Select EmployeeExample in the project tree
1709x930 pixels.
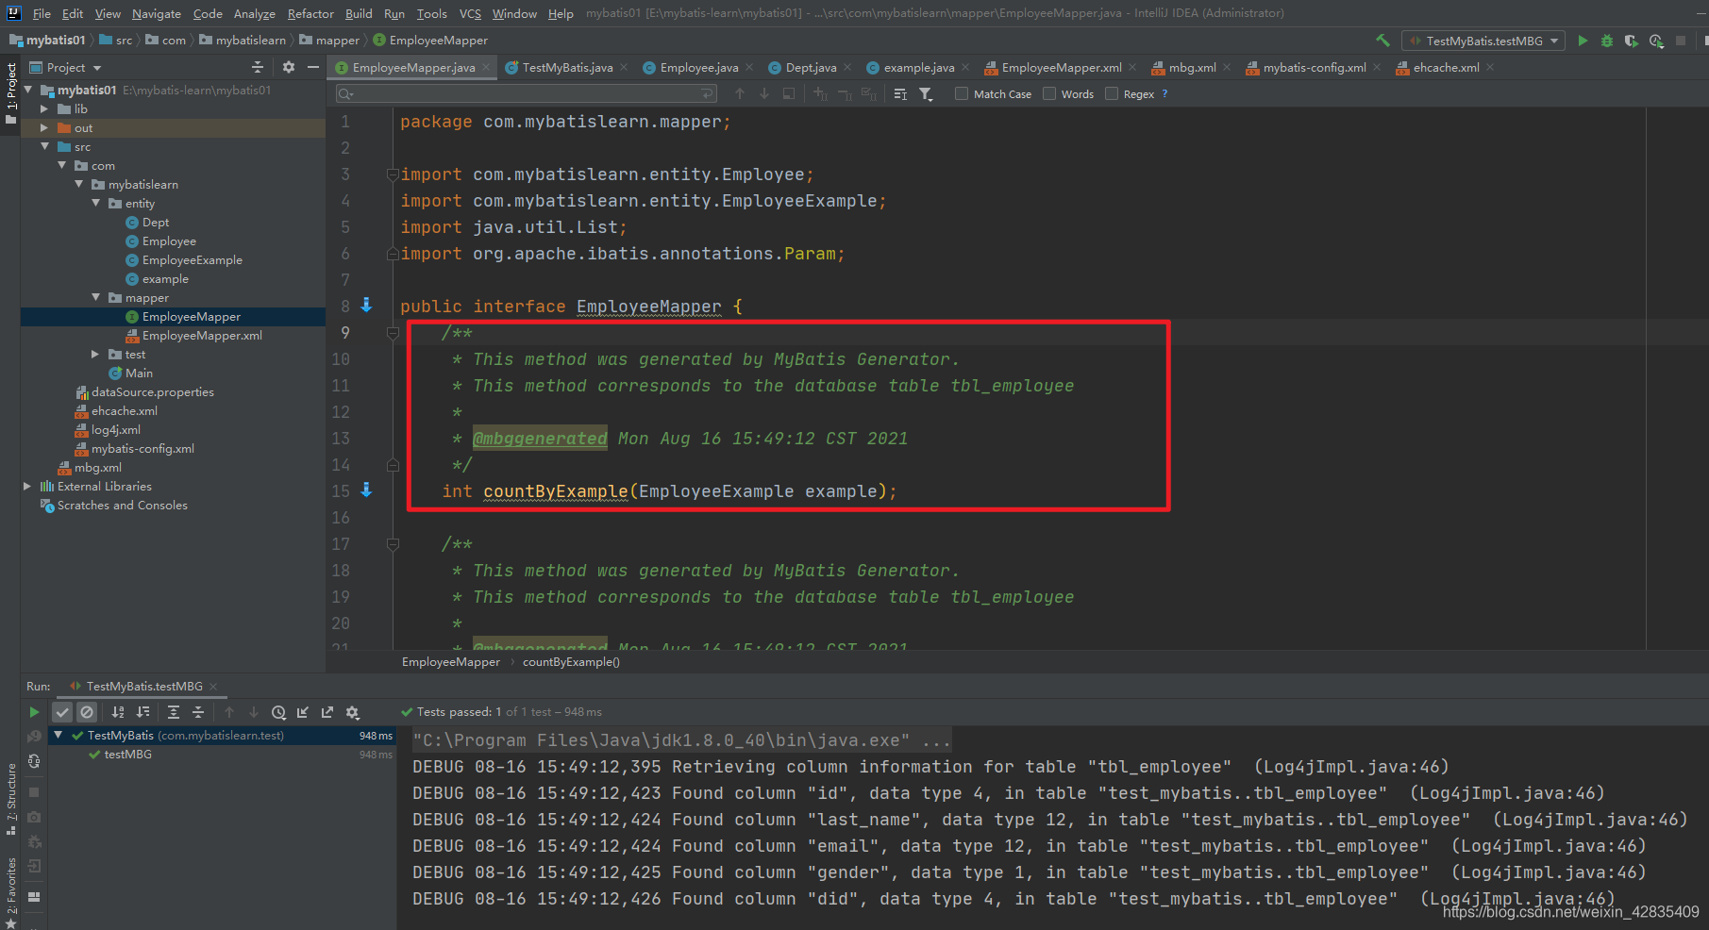(193, 260)
